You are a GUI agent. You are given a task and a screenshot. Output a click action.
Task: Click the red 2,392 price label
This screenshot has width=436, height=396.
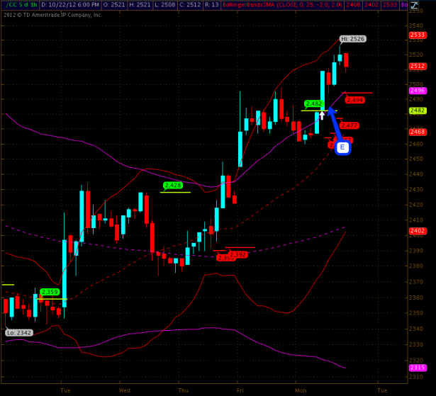pos(237,254)
